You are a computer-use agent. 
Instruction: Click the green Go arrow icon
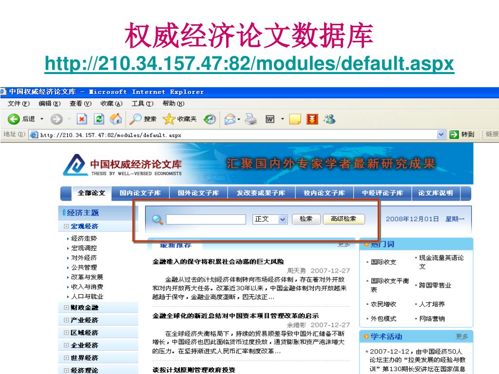454,134
